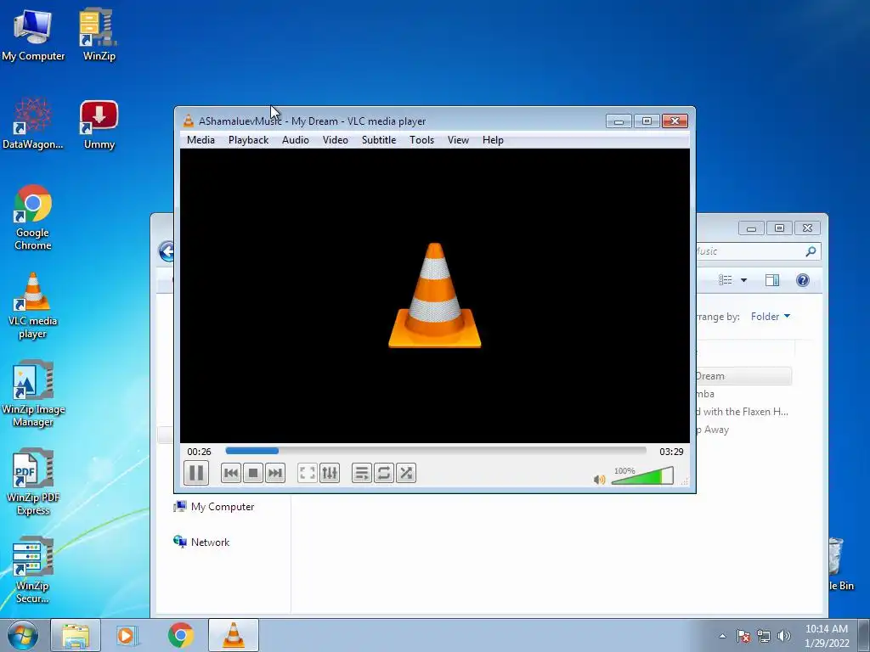870x652 pixels.
Task: Select the Recycle Bin desktop icon
Action: pos(840,565)
